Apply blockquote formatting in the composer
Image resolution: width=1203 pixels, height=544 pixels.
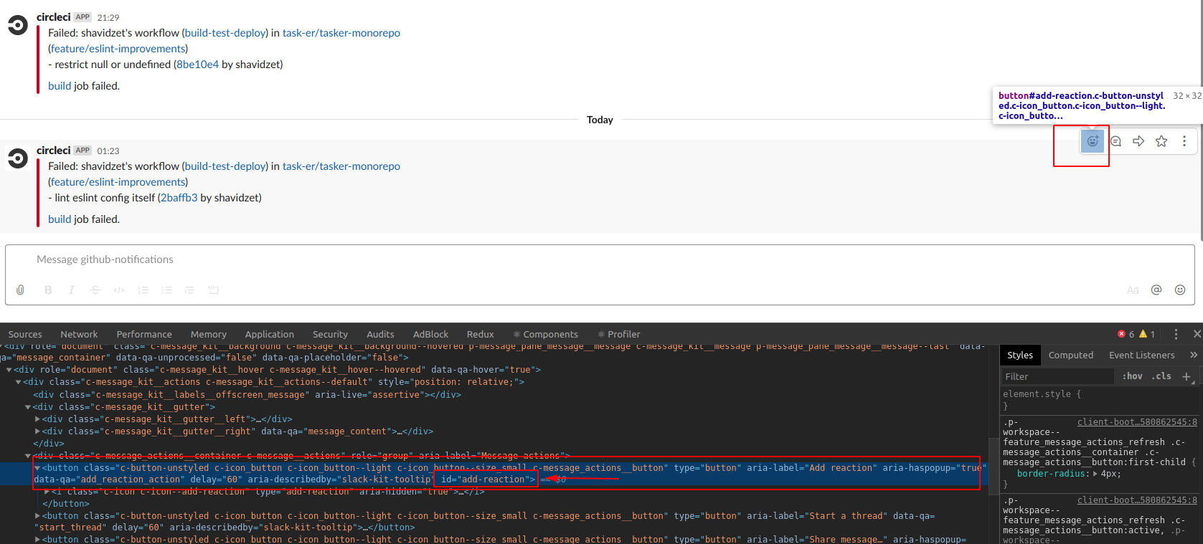point(189,290)
